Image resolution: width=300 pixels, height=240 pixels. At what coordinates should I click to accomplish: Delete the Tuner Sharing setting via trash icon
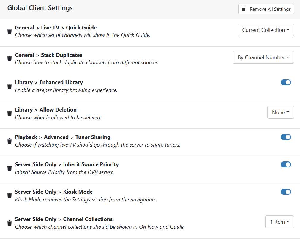point(10,141)
